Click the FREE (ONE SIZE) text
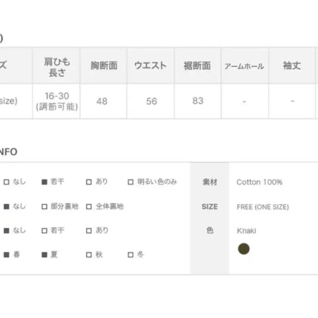This screenshot has width=318, height=318. pos(263,207)
